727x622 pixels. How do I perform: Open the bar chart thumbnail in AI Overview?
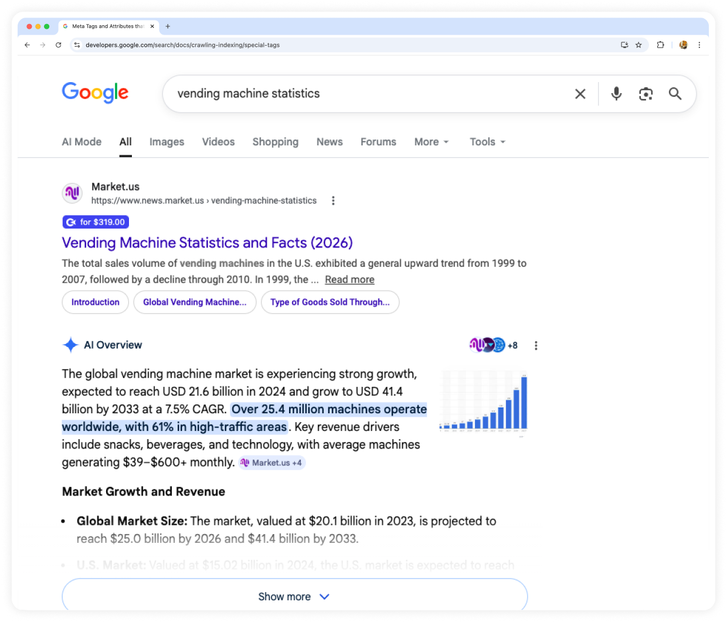tap(484, 403)
